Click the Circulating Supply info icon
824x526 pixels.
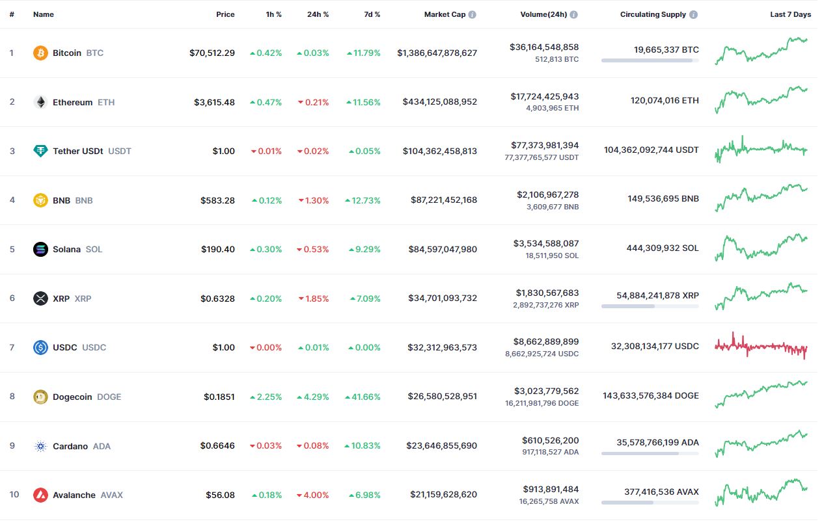tap(693, 14)
